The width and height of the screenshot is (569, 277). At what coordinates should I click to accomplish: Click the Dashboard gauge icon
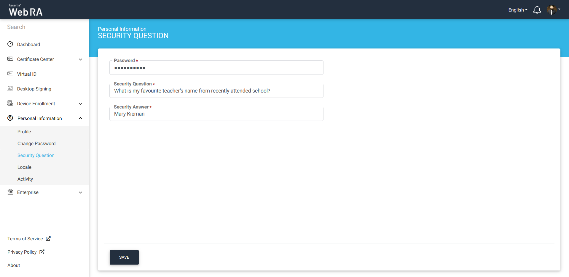click(10, 44)
